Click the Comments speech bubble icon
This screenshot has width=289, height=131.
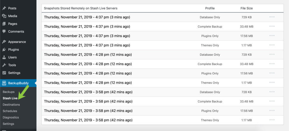[4, 32]
